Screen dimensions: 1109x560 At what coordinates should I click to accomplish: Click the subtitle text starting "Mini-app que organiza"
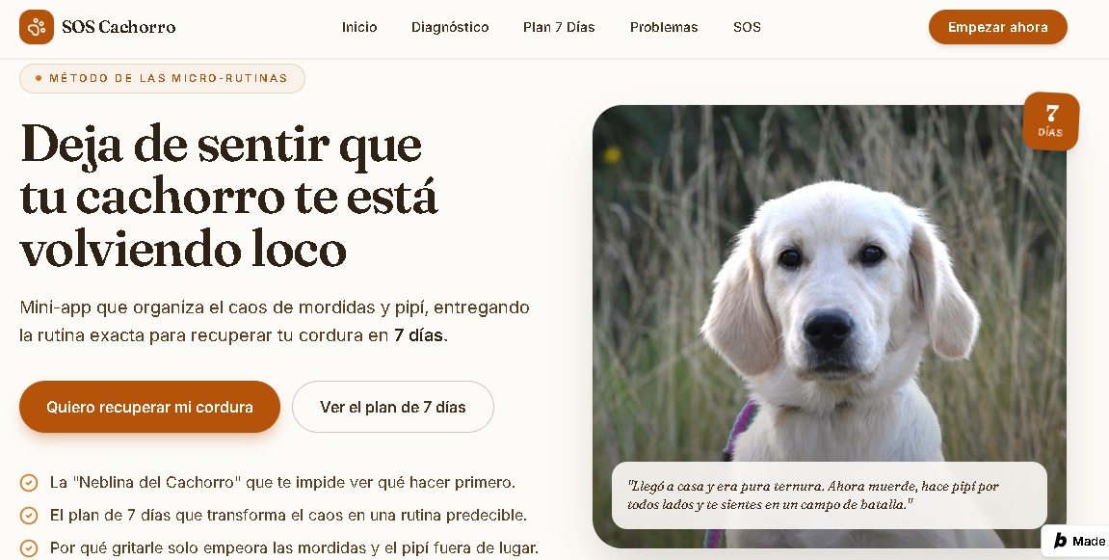pos(275,321)
